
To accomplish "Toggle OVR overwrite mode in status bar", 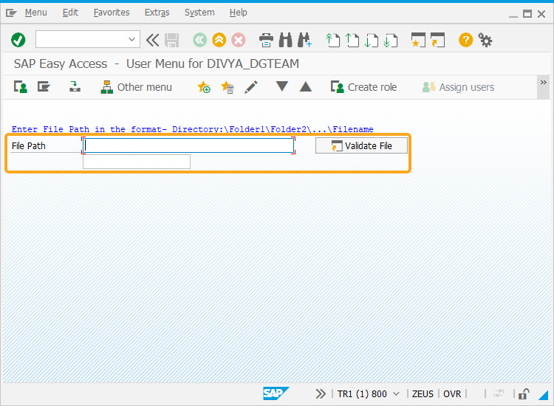I will pos(452,393).
